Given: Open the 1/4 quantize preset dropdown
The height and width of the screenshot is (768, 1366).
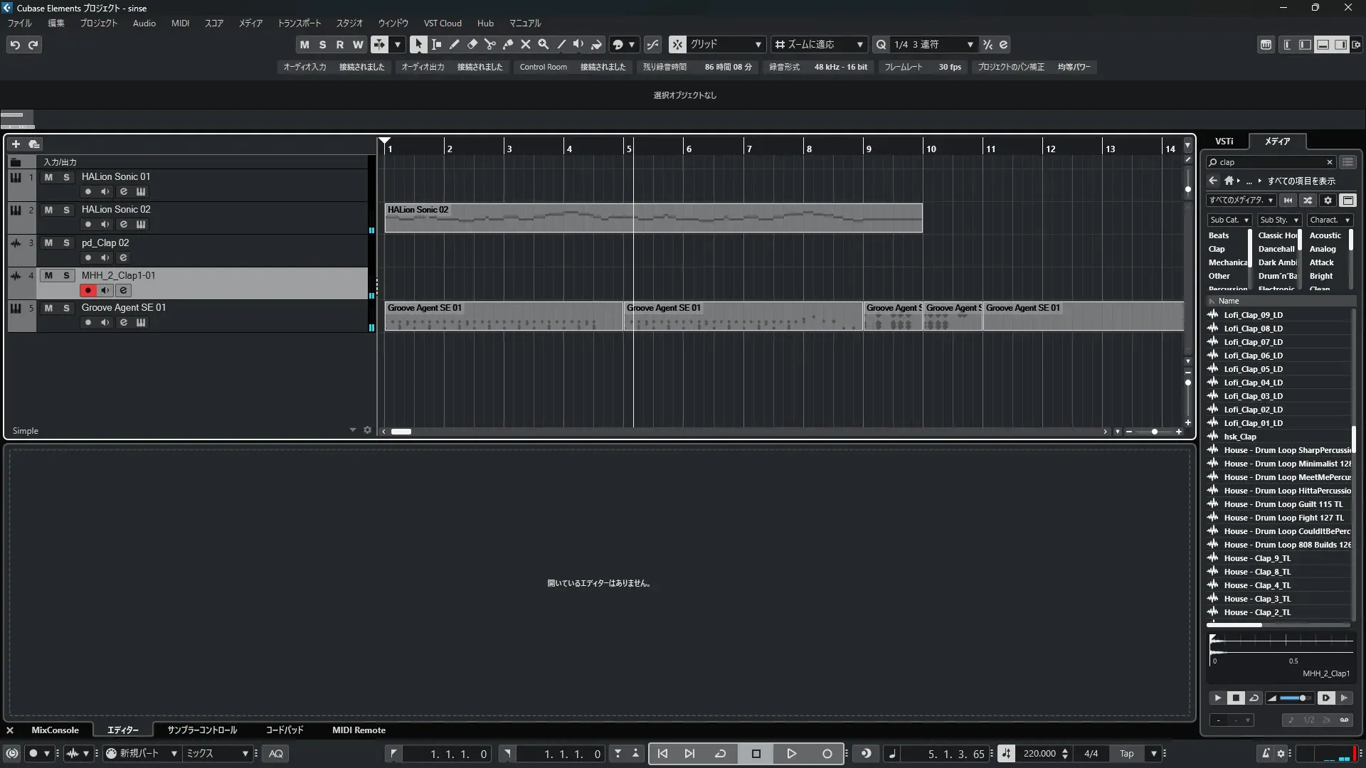Looking at the screenshot, I should (x=969, y=44).
